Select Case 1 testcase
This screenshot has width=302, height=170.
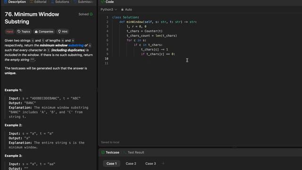[111, 164]
